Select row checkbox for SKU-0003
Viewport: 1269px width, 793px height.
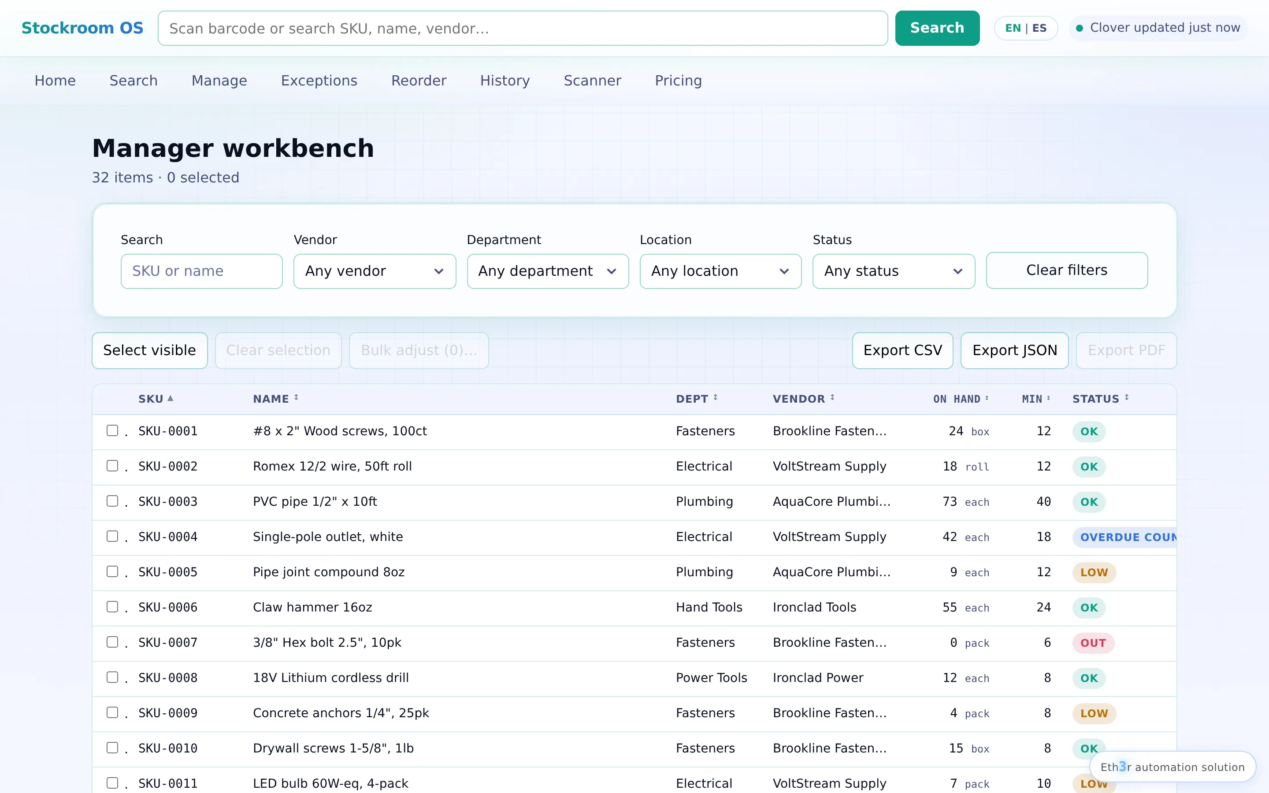pyautogui.click(x=112, y=501)
